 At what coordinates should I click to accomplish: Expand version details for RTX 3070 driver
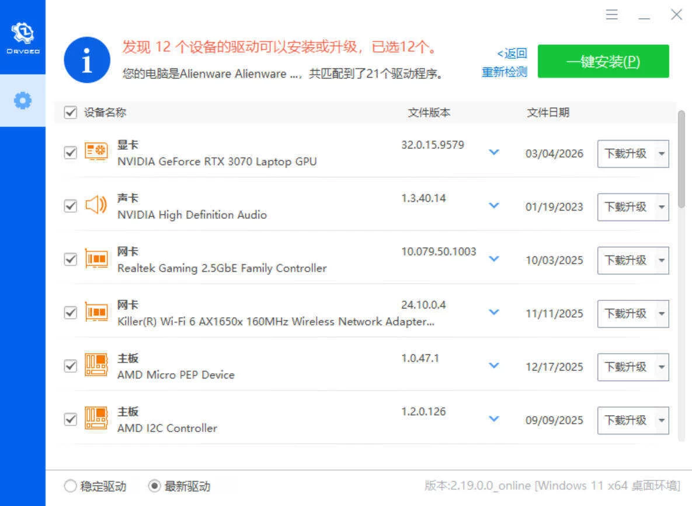[x=494, y=152]
